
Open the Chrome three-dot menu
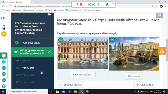coord(165,6)
